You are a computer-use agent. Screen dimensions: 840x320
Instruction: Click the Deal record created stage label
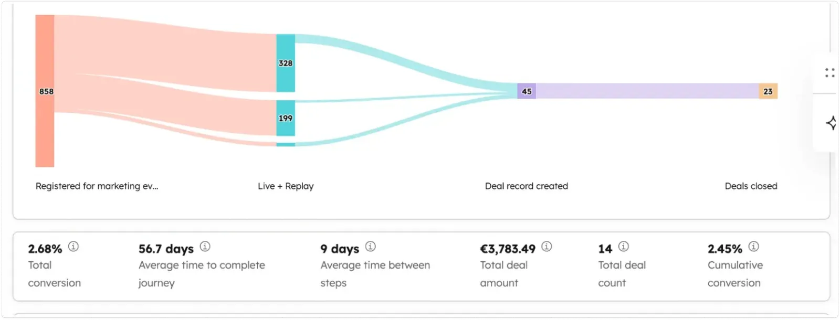(526, 186)
